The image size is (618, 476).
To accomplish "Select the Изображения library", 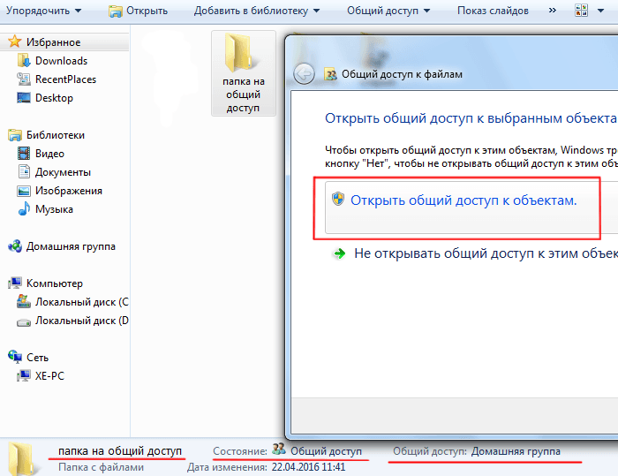I will [68, 191].
